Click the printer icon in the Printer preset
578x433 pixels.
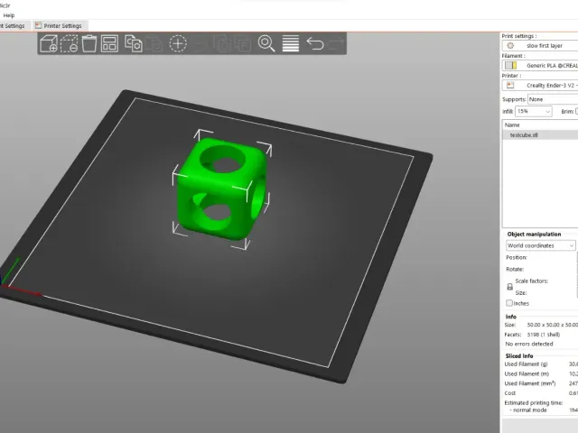coord(510,85)
